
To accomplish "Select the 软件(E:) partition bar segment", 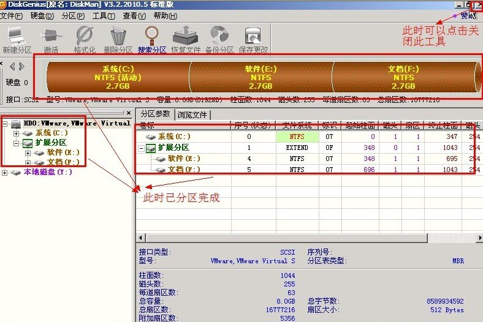I will (261, 77).
